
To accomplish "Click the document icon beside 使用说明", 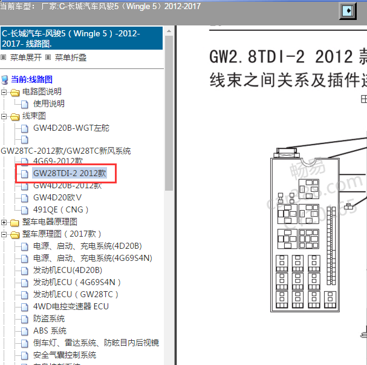I will click(25, 104).
